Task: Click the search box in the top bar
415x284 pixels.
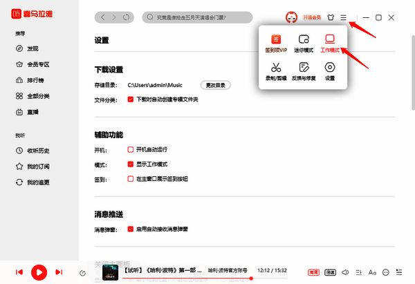Action: (x=197, y=17)
